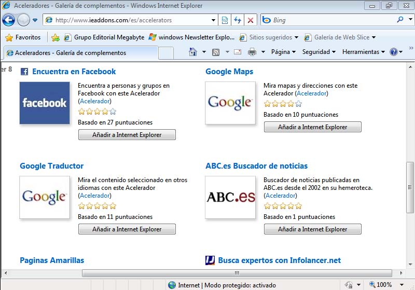Image resolution: width=415 pixels, height=290 pixels.
Task: Click the RSS feeds icon
Action: (x=216, y=52)
